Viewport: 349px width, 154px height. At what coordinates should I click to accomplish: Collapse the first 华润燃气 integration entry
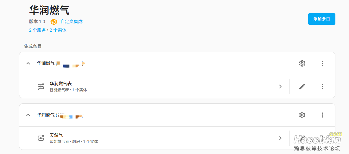coord(28,63)
